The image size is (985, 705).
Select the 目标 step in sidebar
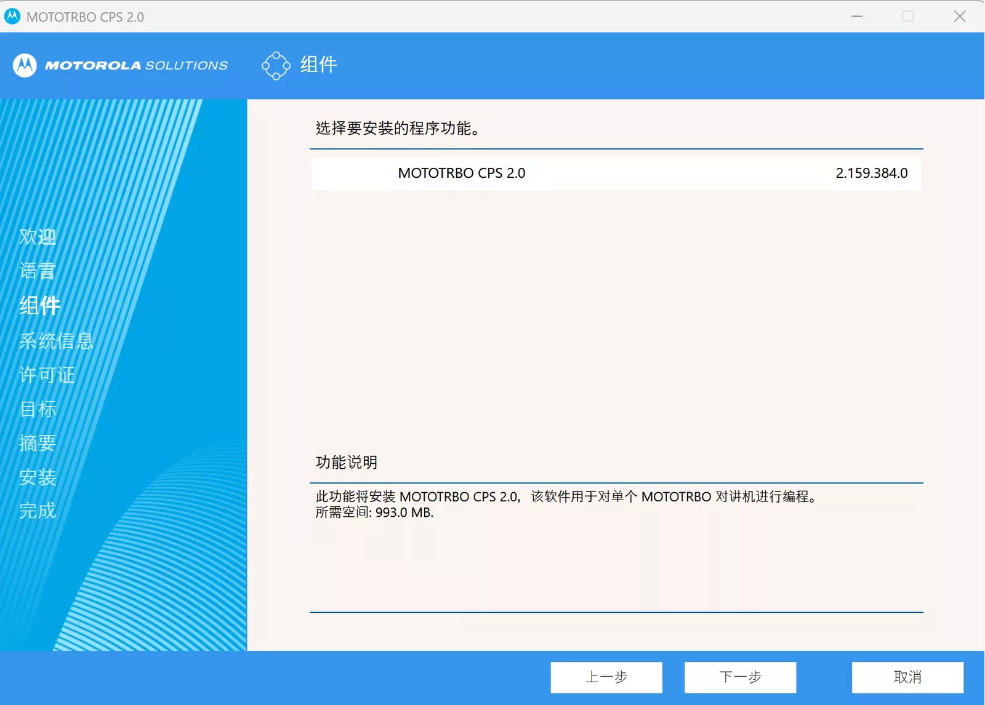tap(38, 409)
